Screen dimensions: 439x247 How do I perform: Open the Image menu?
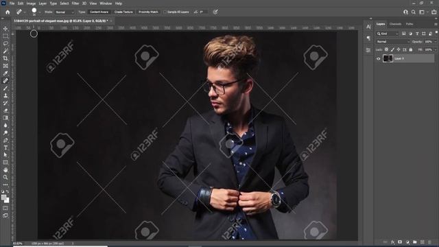31,3
